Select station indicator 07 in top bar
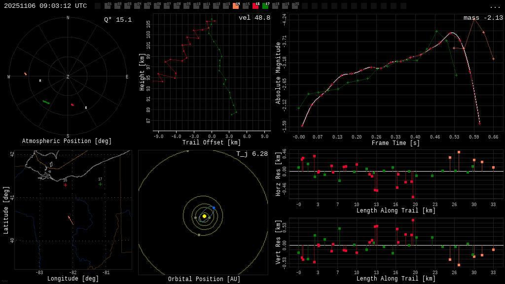 (x=167, y=5)
